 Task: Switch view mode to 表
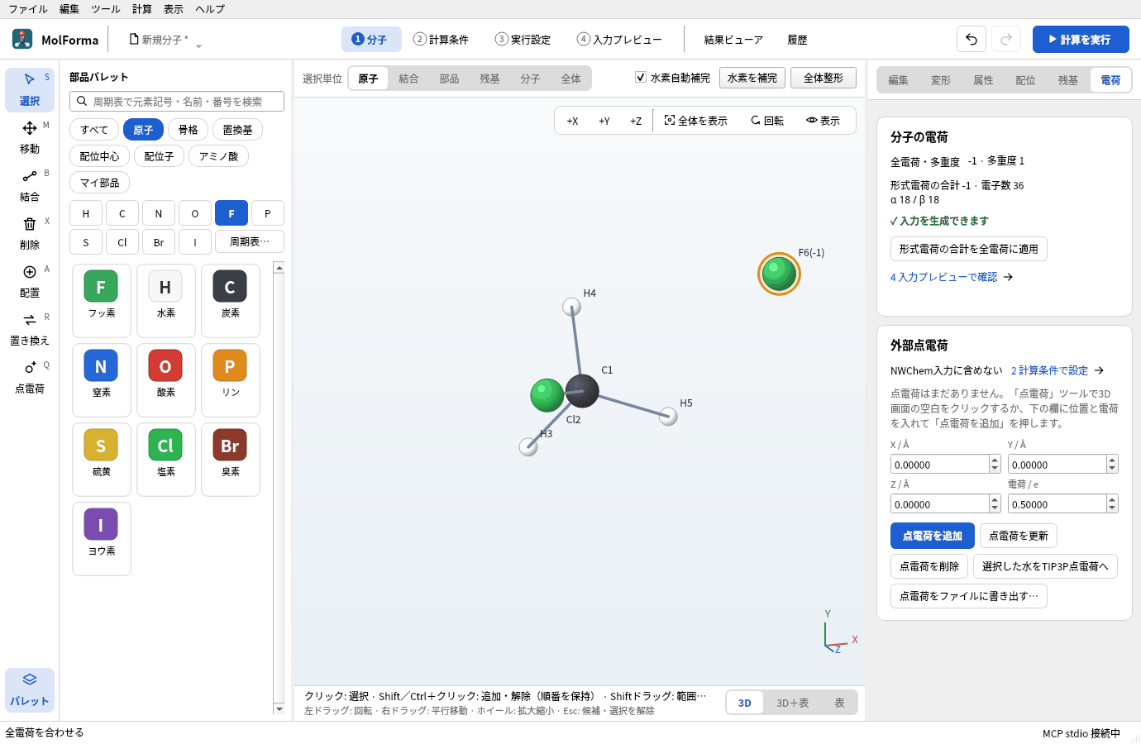[x=839, y=703]
